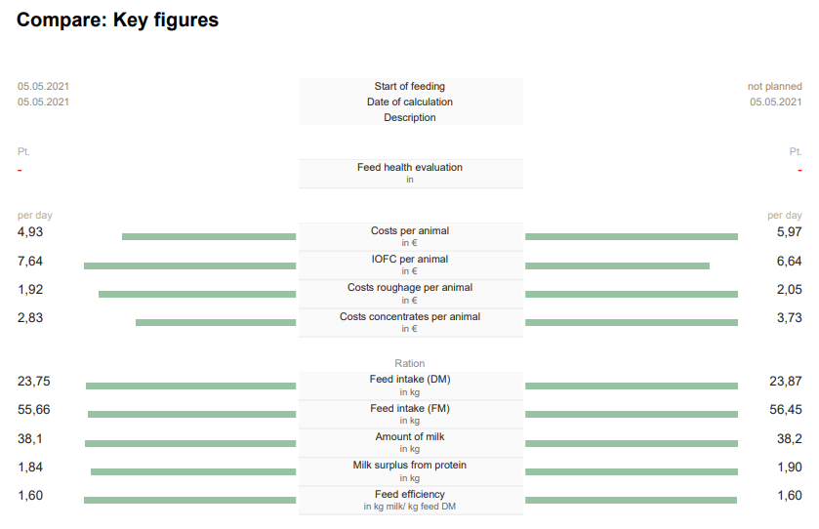Click the Ration section heading
The height and width of the screenshot is (529, 819).
(x=410, y=363)
